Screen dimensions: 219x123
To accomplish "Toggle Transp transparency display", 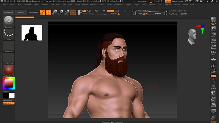I will coord(213,117).
